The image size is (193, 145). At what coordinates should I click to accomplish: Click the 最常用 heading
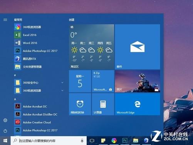click(18, 20)
